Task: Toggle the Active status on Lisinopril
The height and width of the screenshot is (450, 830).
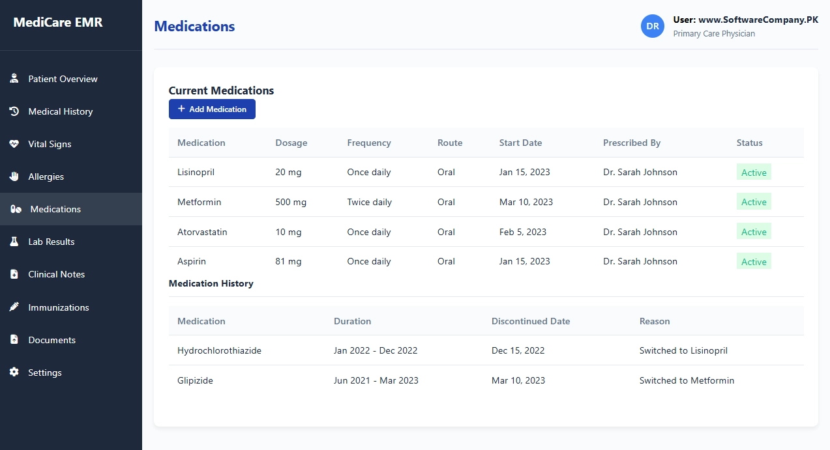Action: (x=754, y=172)
